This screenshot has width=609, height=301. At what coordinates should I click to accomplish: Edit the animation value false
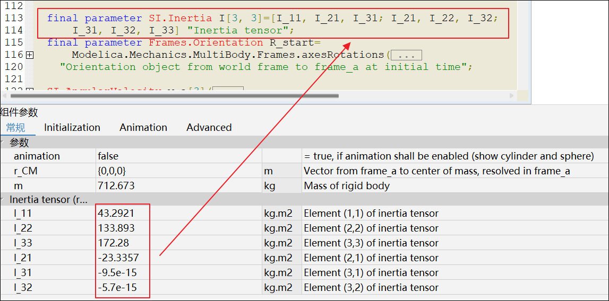coord(178,156)
